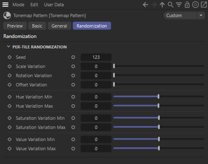
Task: Open a new attribute manager window icon
Action: pyautogui.click(x=204, y=5)
